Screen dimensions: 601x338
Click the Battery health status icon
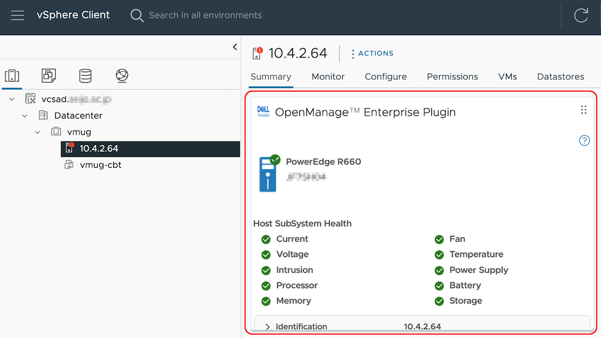(x=439, y=286)
